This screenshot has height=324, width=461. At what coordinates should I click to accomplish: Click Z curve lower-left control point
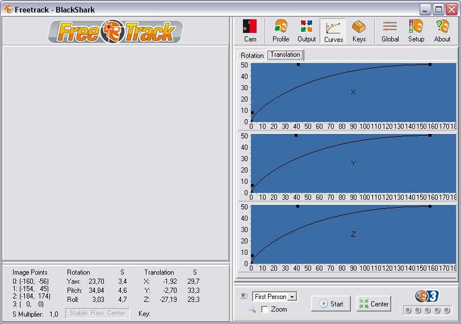tap(252, 256)
